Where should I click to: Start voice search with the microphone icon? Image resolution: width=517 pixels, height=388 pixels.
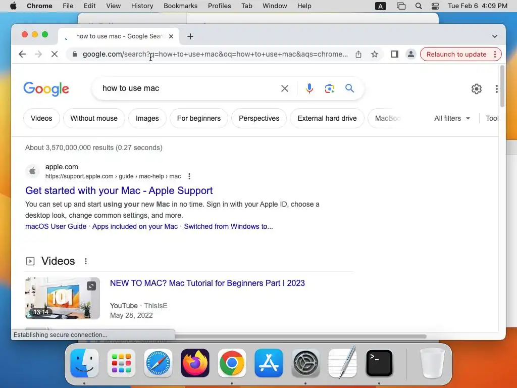309,88
